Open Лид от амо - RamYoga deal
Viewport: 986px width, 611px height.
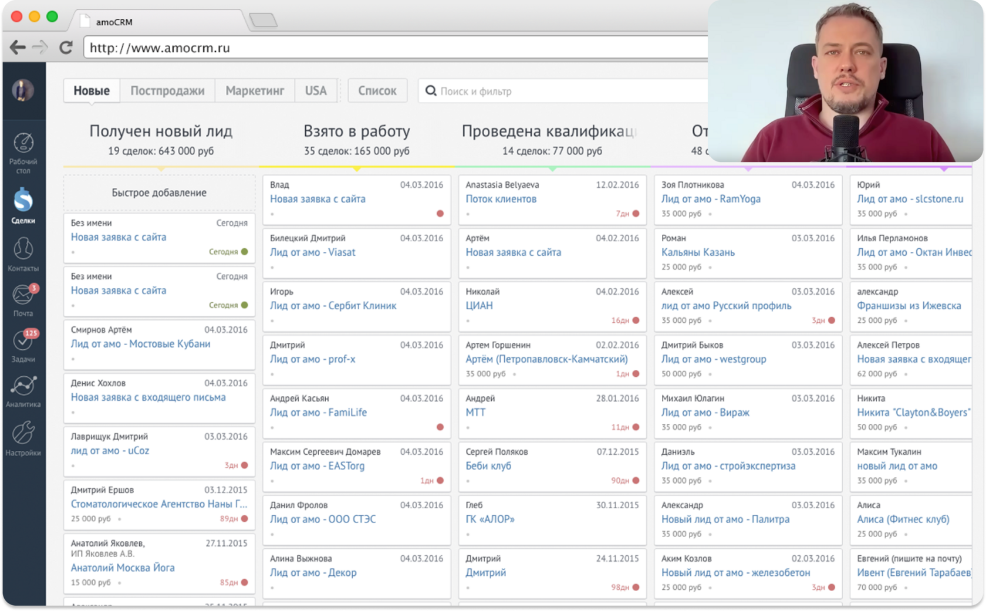[x=711, y=199]
